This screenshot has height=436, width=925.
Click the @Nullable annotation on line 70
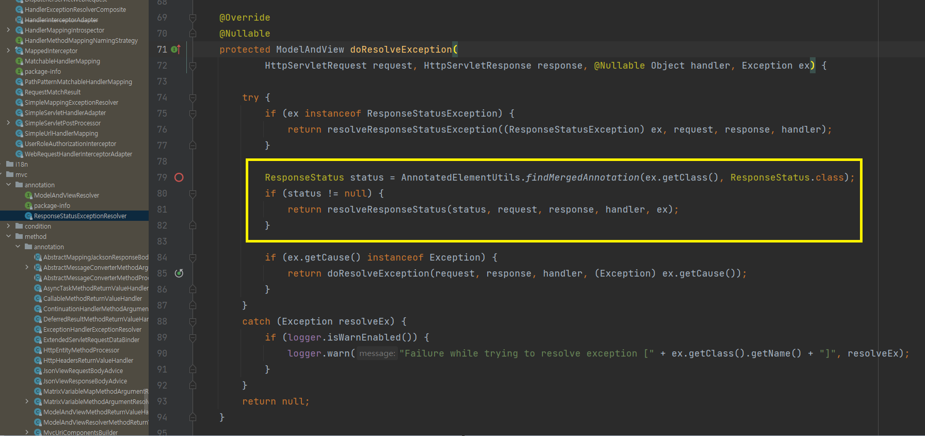[x=245, y=34]
